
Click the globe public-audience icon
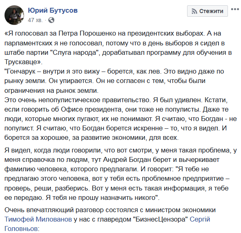click(x=51, y=20)
